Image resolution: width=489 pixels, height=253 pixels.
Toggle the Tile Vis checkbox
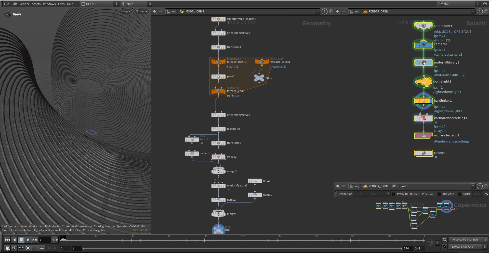pyautogui.click(x=439, y=194)
